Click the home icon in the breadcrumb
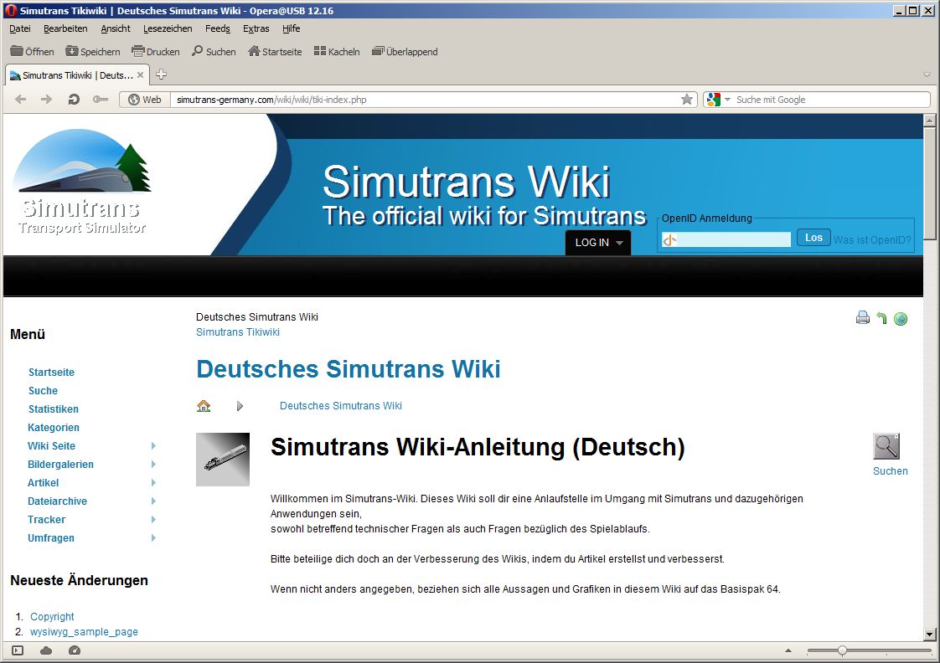Image resolution: width=940 pixels, height=663 pixels. (x=204, y=406)
